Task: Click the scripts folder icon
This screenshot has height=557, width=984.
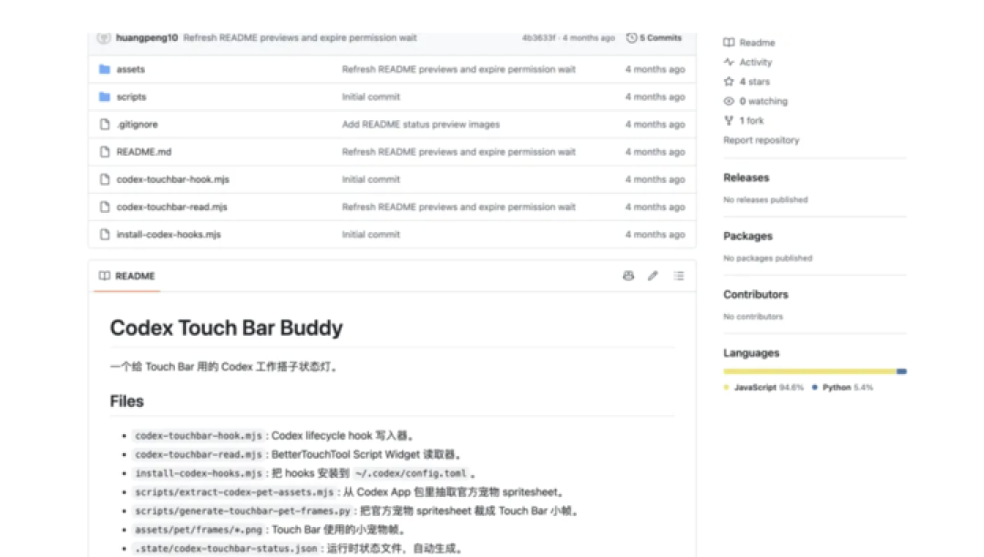Action: 105,96
